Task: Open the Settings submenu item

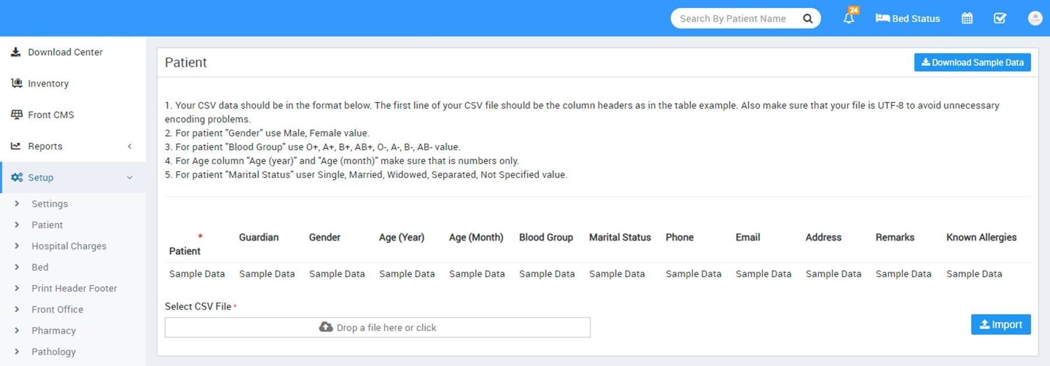Action: click(x=50, y=203)
